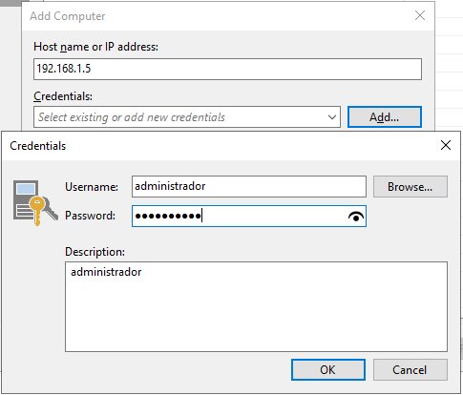Click the Credentials: label above the combo box

[x=63, y=96]
